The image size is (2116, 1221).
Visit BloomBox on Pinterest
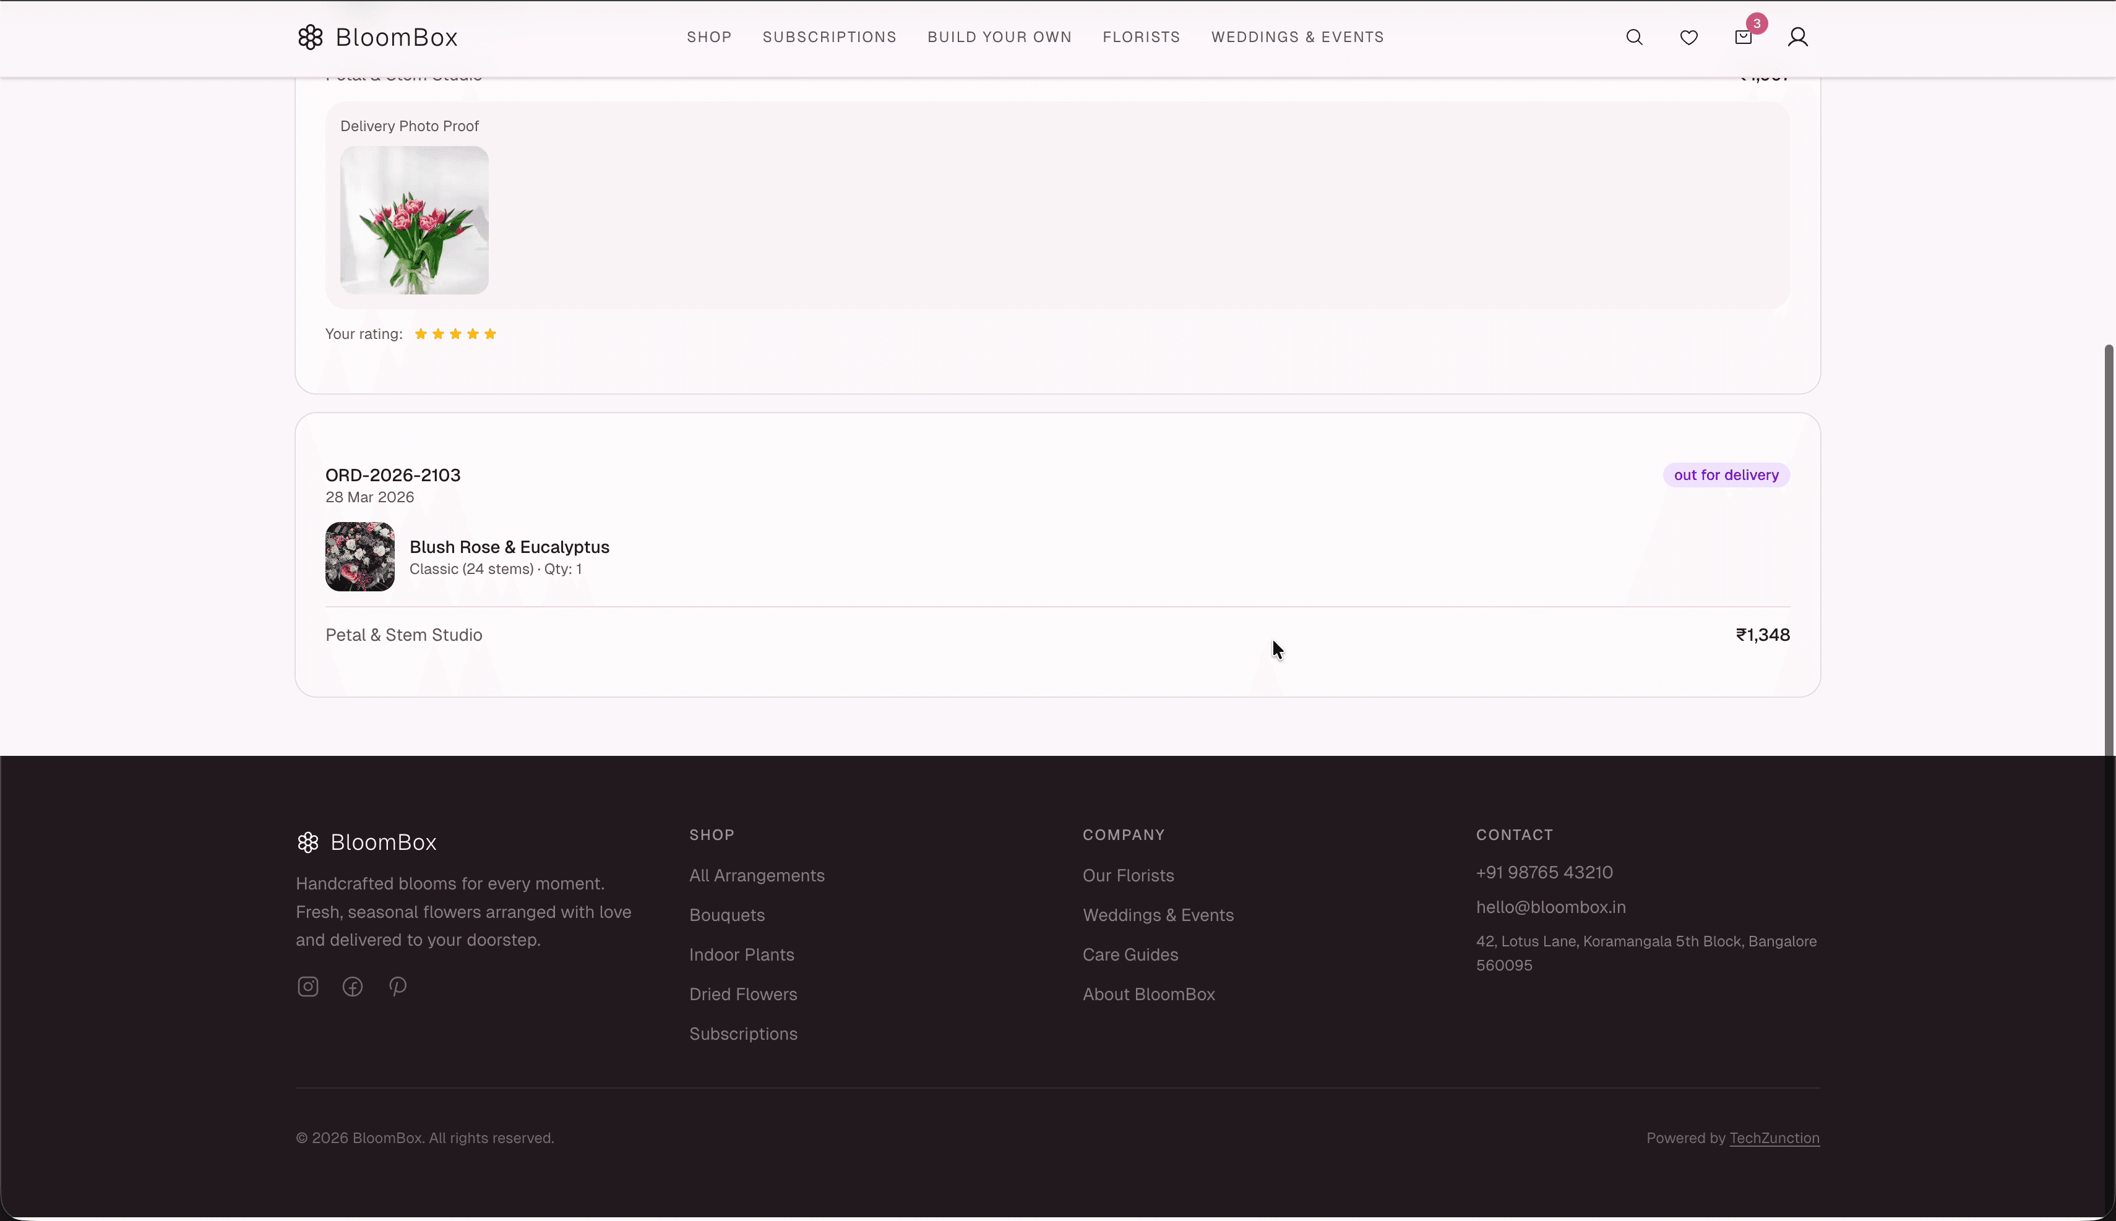click(x=397, y=986)
